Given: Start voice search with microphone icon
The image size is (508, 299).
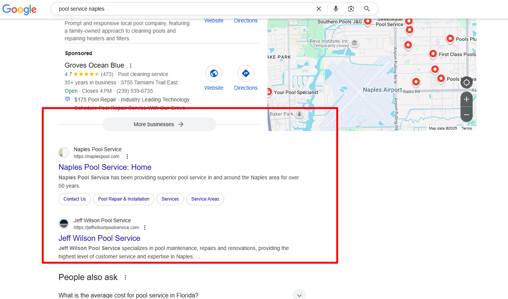Looking at the screenshot, I should point(336,9).
